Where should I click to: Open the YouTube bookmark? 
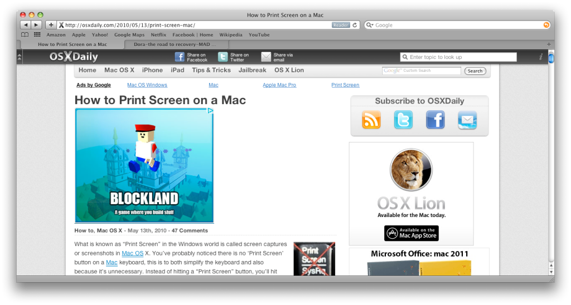259,35
